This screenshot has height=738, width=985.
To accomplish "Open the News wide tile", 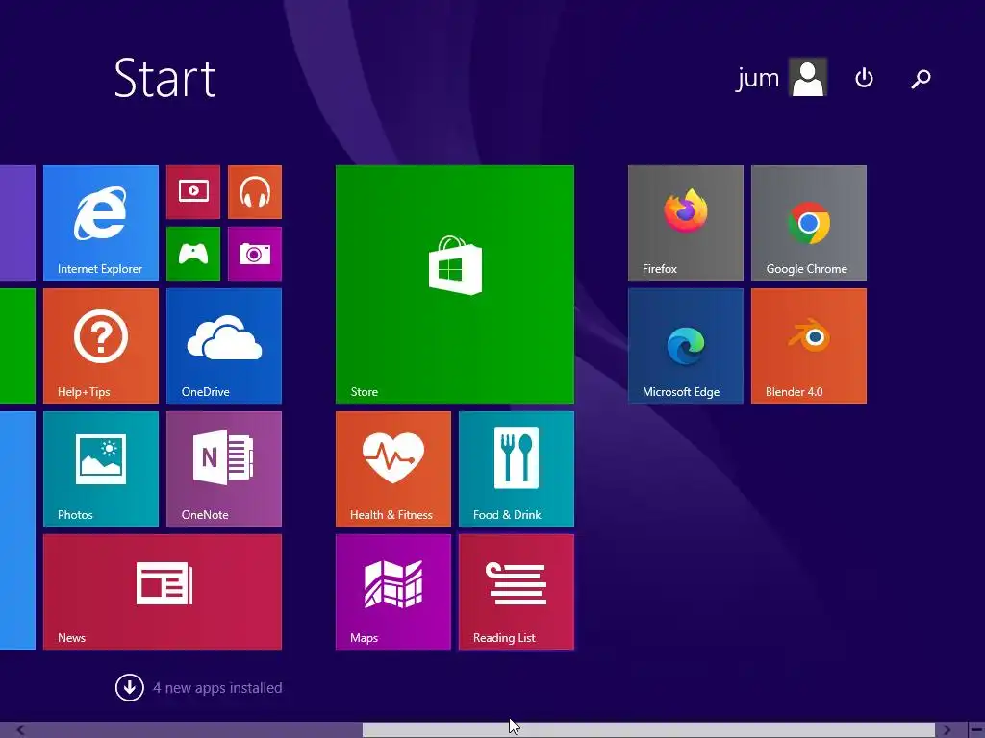I will click(163, 592).
